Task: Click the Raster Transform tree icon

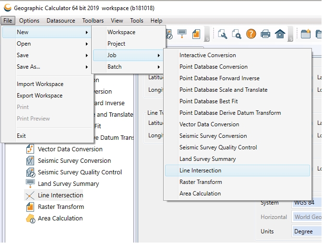Action: tap(30, 207)
